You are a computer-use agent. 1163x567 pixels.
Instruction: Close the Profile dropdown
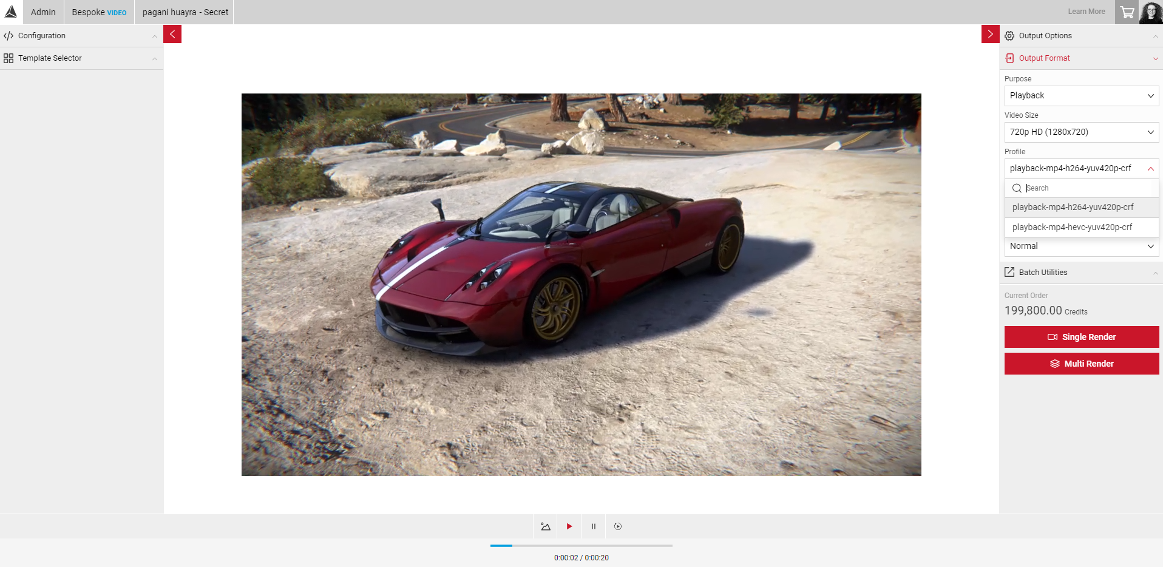coord(1082,169)
